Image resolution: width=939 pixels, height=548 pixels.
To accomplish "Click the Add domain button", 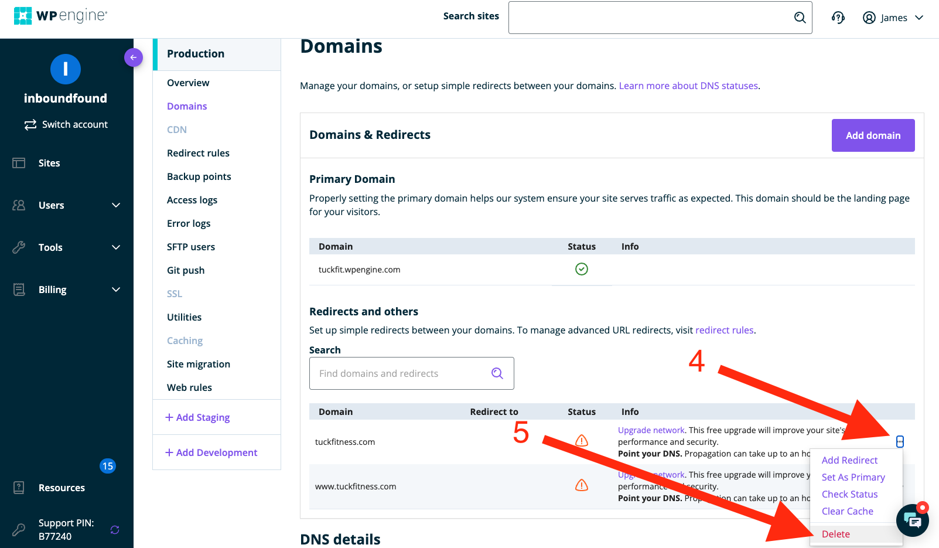I will pyautogui.click(x=873, y=135).
